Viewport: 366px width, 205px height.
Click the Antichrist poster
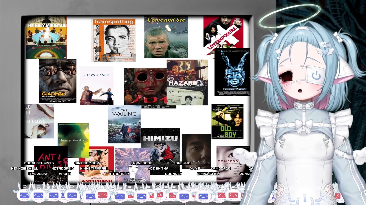[51, 165]
